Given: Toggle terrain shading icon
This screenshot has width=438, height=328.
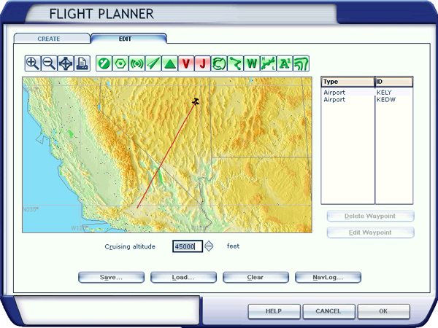Looking at the screenshot, I should point(301,63).
